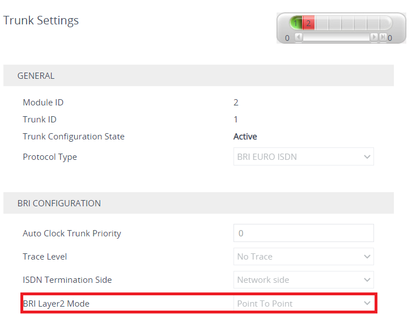This screenshot has height=314, width=412.
Task: Select red trunk 2 indicator
Action: click(309, 23)
